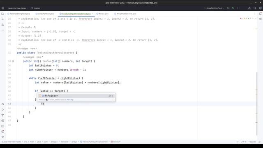Open the java-interview-tasks project dropdown
Image resolution: width=263 pixels, height=148 pixels.
[18, 8]
